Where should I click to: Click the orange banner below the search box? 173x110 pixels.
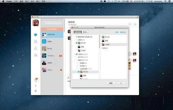52,29
